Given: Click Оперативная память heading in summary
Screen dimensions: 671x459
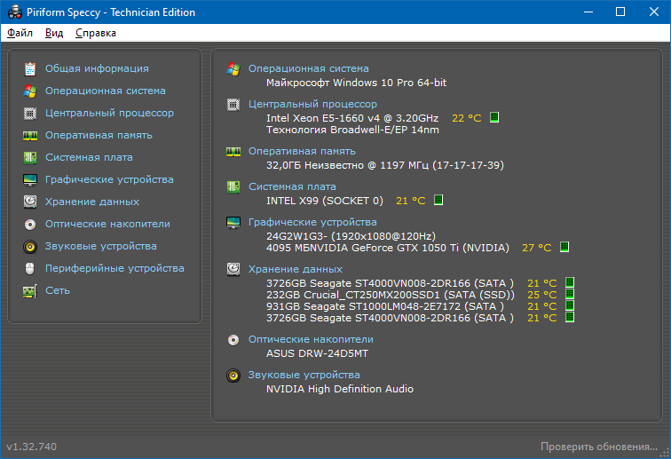Looking at the screenshot, I should 302,151.
